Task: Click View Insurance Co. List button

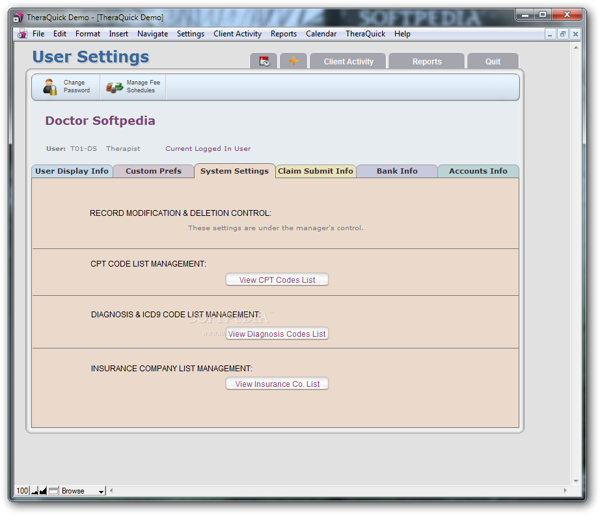Action: pos(277,384)
